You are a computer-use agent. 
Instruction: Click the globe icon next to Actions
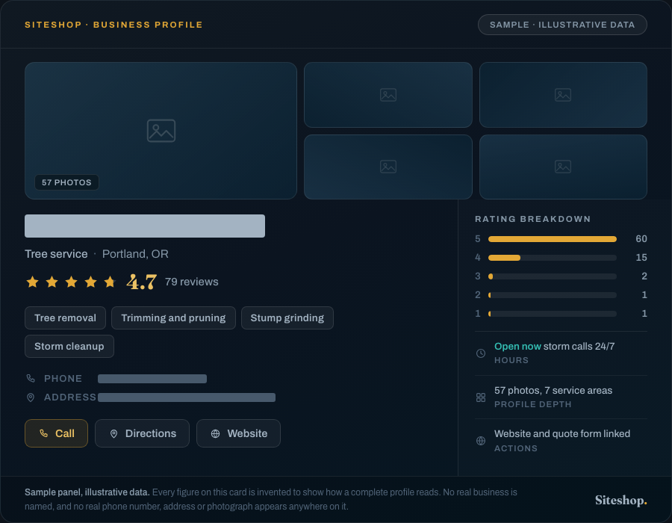(481, 441)
